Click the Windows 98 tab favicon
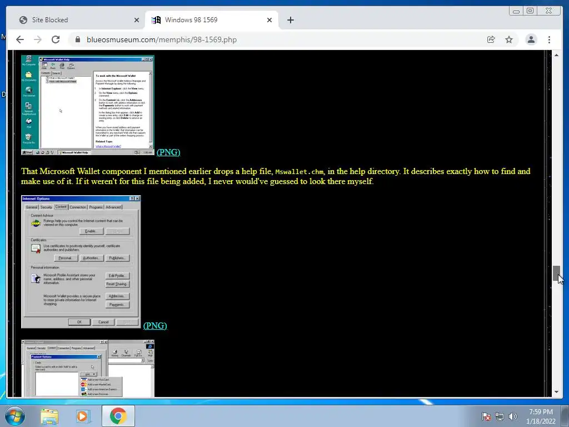The image size is (569, 427). tap(156, 20)
